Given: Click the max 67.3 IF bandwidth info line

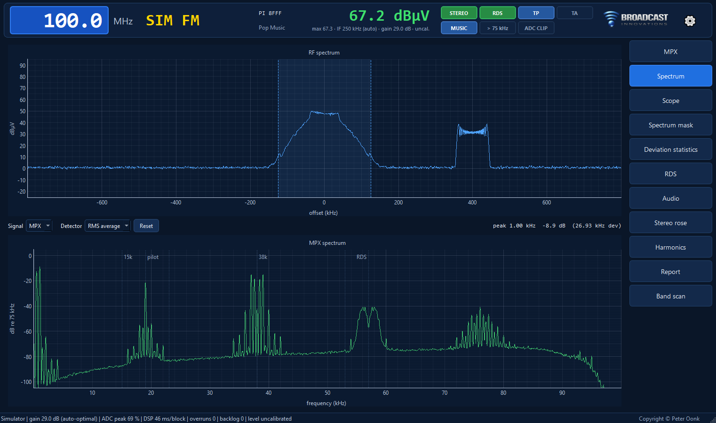Looking at the screenshot, I should [x=371, y=29].
